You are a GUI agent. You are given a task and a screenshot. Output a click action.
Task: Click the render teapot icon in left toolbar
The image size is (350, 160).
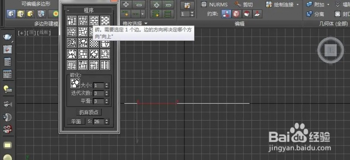8,37
